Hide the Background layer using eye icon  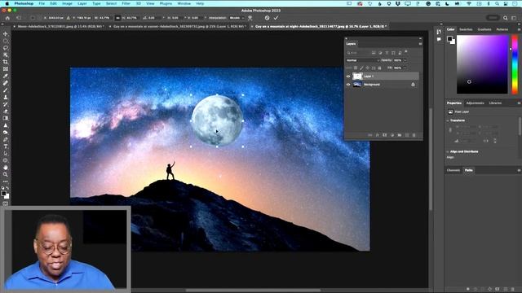pyautogui.click(x=348, y=85)
